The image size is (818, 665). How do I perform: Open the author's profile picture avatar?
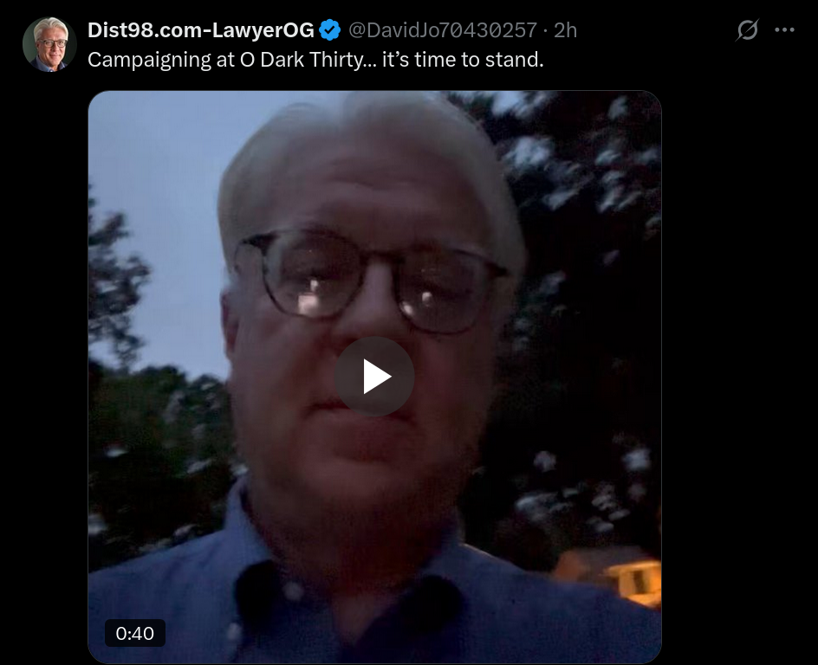tap(49, 44)
